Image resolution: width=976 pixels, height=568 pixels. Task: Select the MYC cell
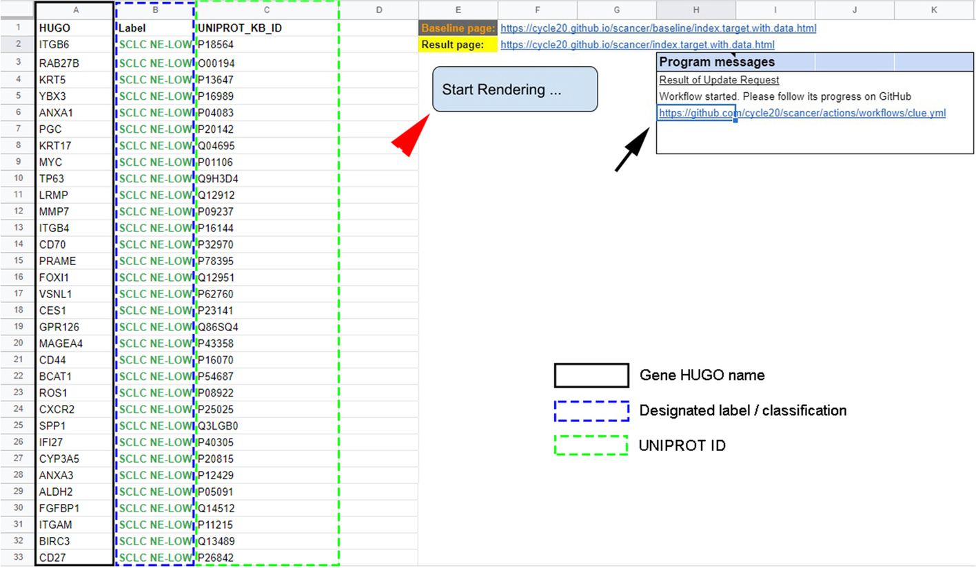click(74, 162)
